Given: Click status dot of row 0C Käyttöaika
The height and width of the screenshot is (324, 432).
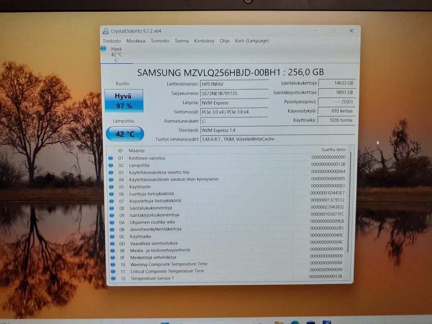Looking at the screenshot, I should (112, 237).
